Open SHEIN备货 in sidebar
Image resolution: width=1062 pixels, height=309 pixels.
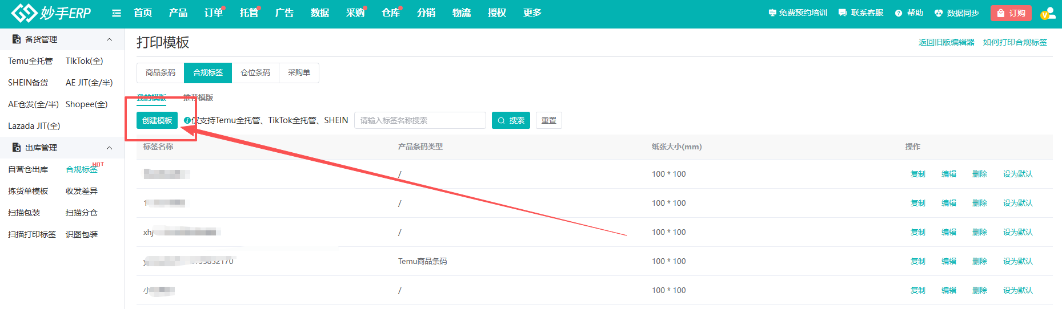(x=28, y=83)
